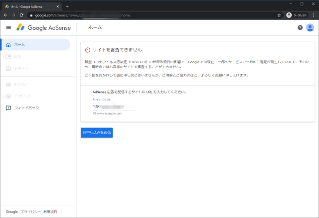Open a new browser tab
This screenshot has width=319, height=218.
coord(67,6)
